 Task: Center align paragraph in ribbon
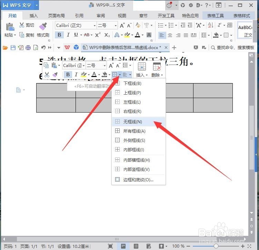170,35
